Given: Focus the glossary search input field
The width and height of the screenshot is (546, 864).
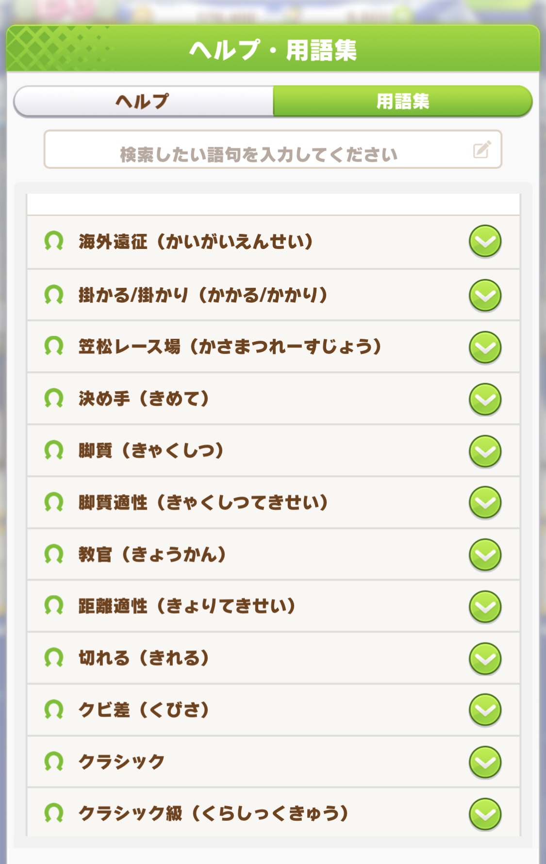Looking at the screenshot, I should click(x=258, y=150).
